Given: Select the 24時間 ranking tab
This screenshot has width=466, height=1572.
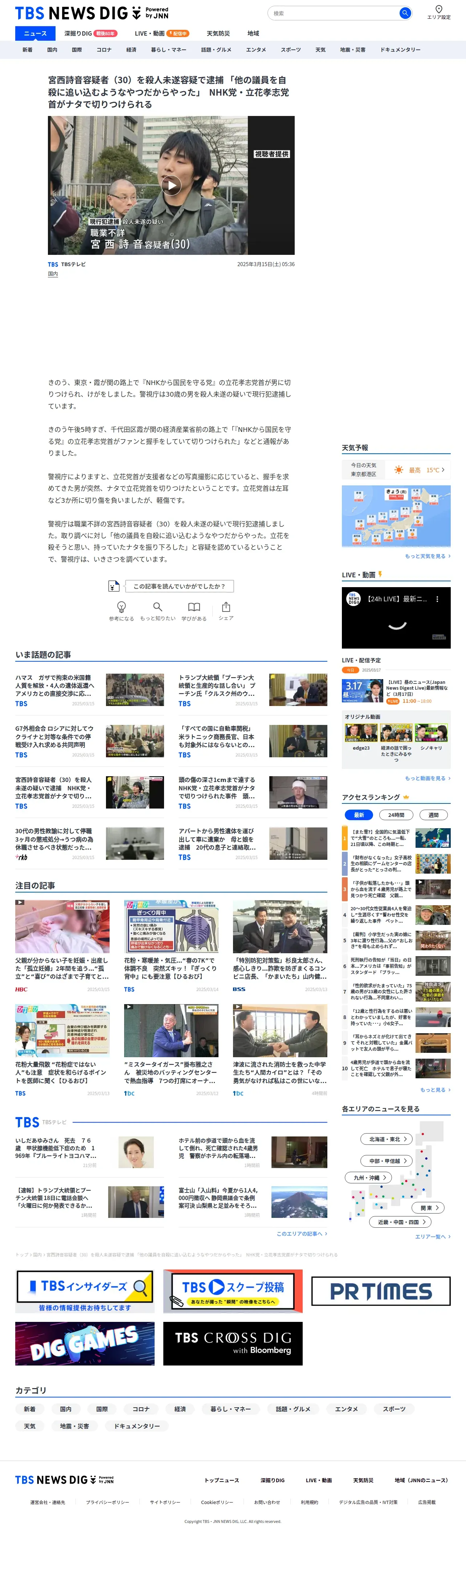Looking at the screenshot, I should 396,815.
